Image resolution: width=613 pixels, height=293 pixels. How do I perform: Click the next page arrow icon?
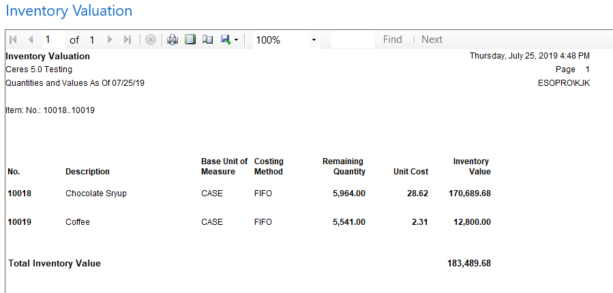coord(110,40)
